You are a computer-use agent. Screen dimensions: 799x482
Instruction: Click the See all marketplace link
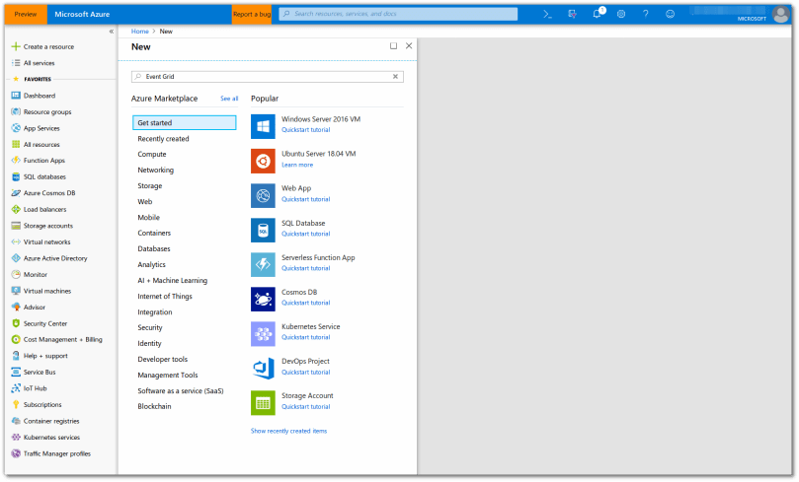coord(229,99)
